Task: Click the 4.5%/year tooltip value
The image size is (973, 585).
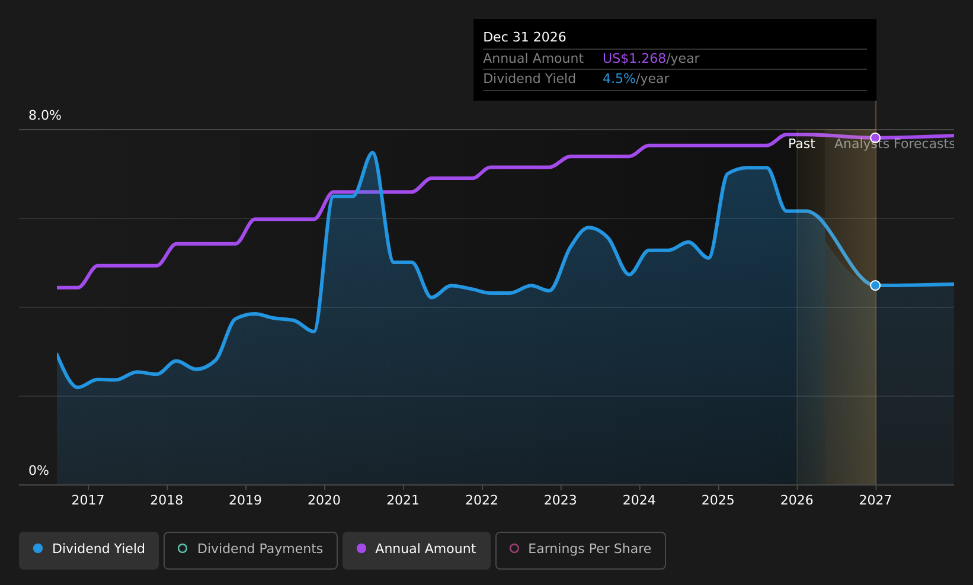Action: pos(636,79)
